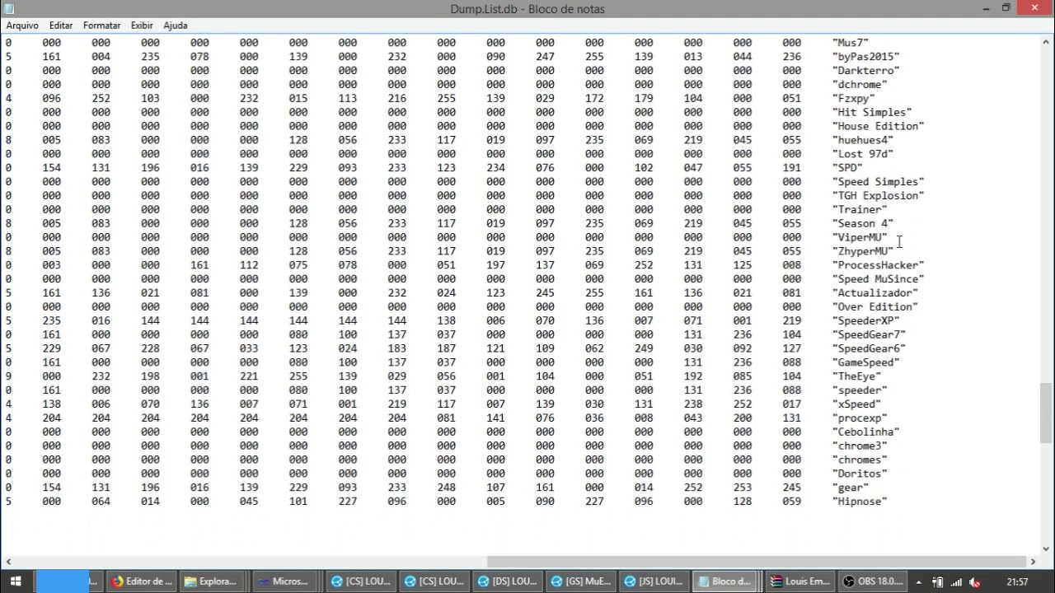This screenshot has height=593, width=1055.
Task: Switch to the 'OBS 18.0...' taskbar item
Action: coord(873,581)
